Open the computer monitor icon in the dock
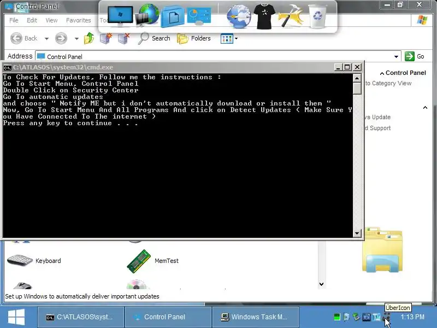Viewport: 437px width, 328px height. click(x=120, y=16)
